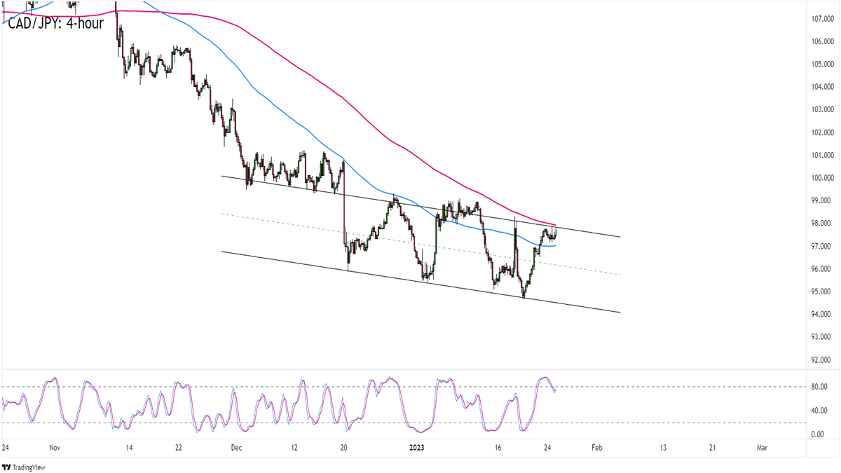
Task: Click the 95.000 price axis label
Action: (x=819, y=292)
